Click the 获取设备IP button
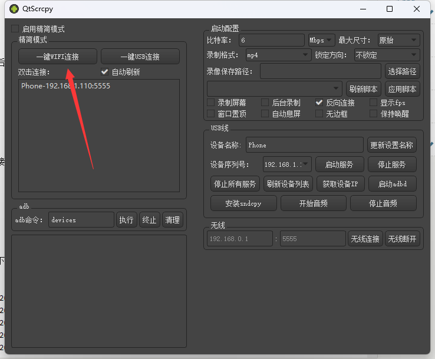The height and width of the screenshot is (359, 435). [x=341, y=184]
